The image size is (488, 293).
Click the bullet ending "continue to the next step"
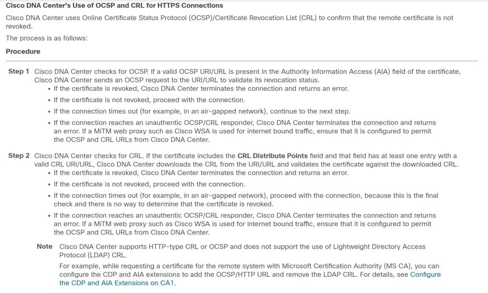tap(202, 111)
